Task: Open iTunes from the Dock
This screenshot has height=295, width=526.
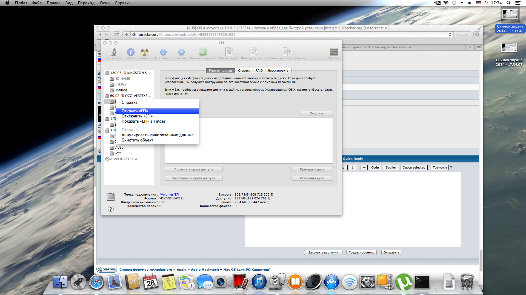Action: click(259, 282)
